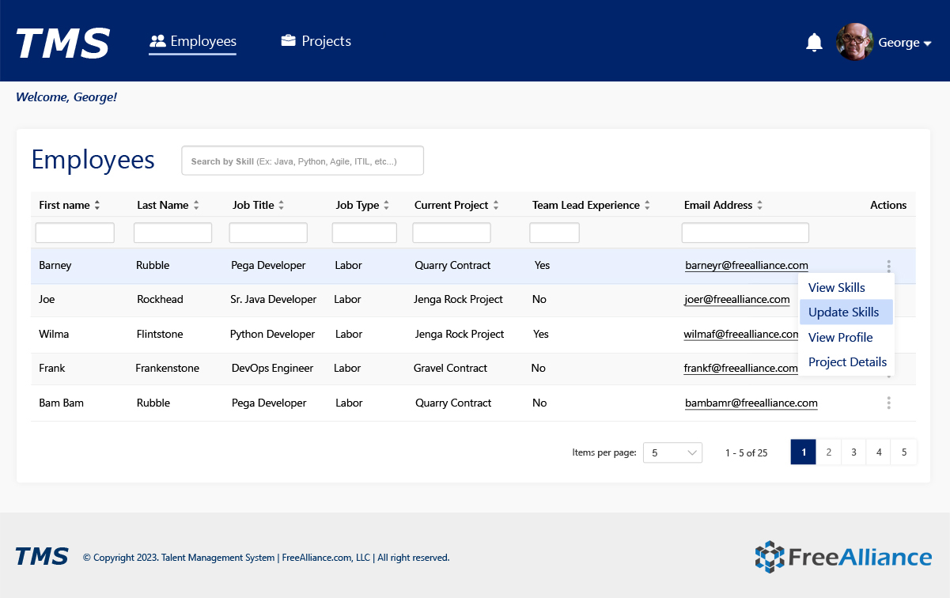This screenshot has height=598, width=950.
Task: Click the notification bell icon
Action: coord(814,43)
